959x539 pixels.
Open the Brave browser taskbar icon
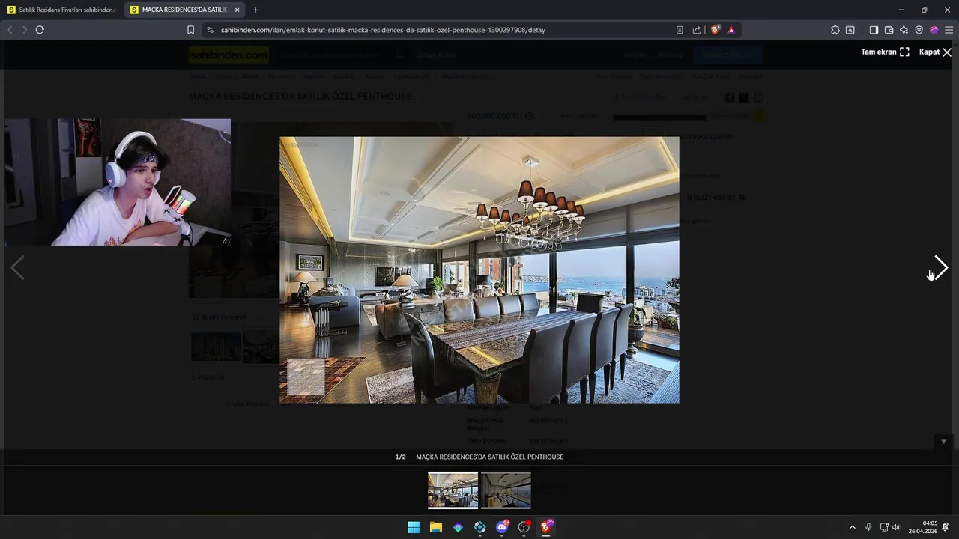click(x=546, y=527)
